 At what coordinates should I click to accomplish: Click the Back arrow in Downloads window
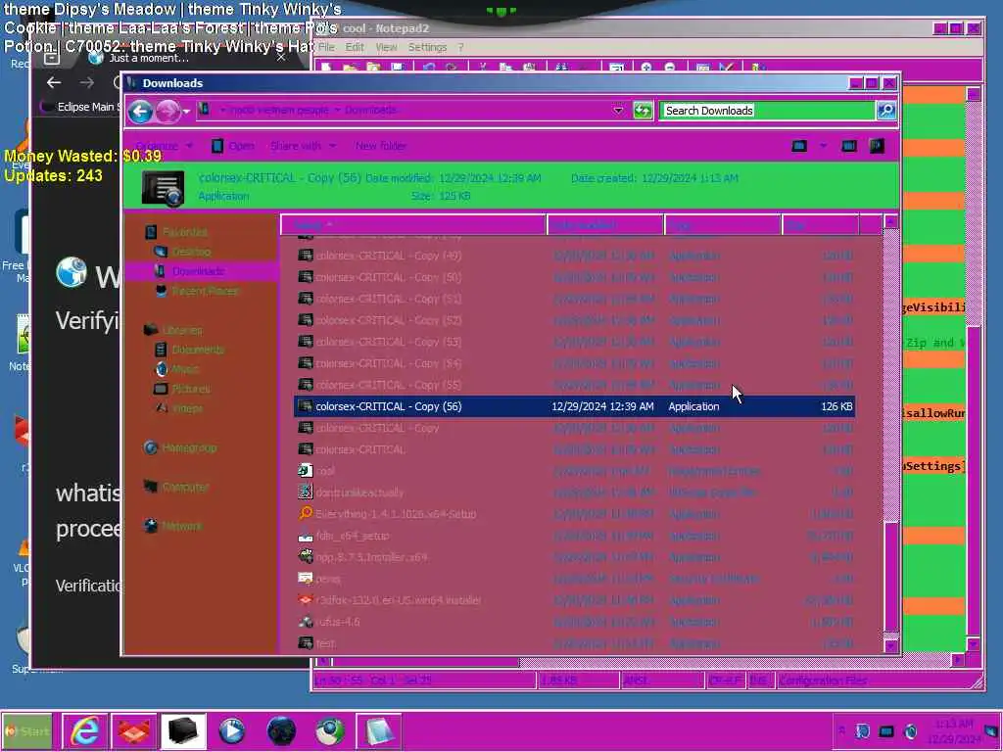141,112
